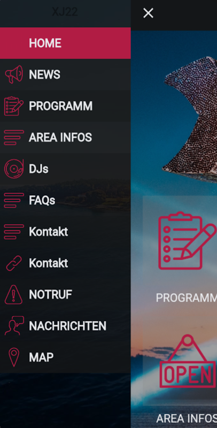Open the NOTRUF emergency menu entry
The image size is (217, 428).
(x=65, y=295)
